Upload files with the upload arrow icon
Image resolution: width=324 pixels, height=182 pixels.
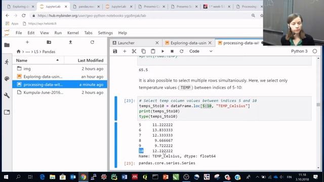(70, 42)
